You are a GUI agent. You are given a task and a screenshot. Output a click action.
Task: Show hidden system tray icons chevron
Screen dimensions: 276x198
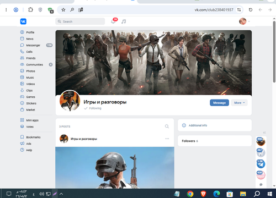[x=61, y=194]
